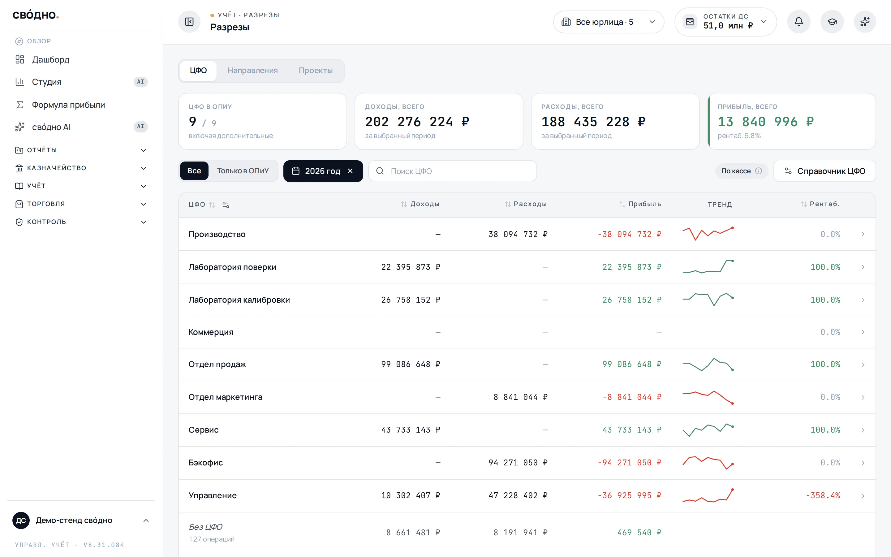Expand the КОНТРОЛЬ section
The image size is (891, 557).
click(x=81, y=222)
